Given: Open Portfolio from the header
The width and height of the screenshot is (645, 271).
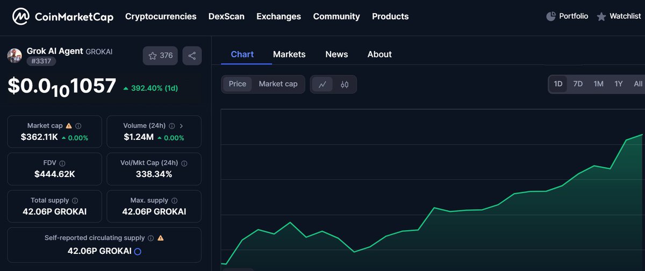Looking at the screenshot, I should 567,17.
